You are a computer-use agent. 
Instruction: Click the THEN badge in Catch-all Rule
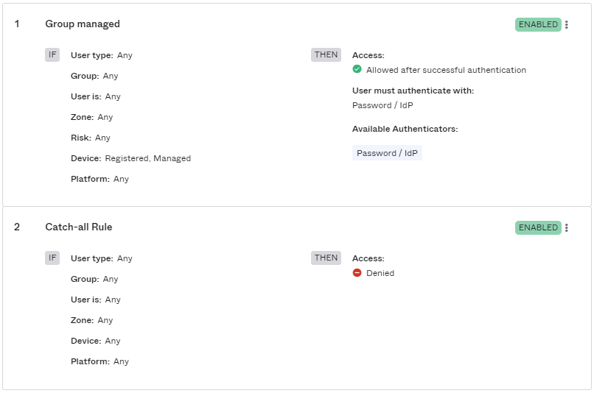click(x=326, y=258)
